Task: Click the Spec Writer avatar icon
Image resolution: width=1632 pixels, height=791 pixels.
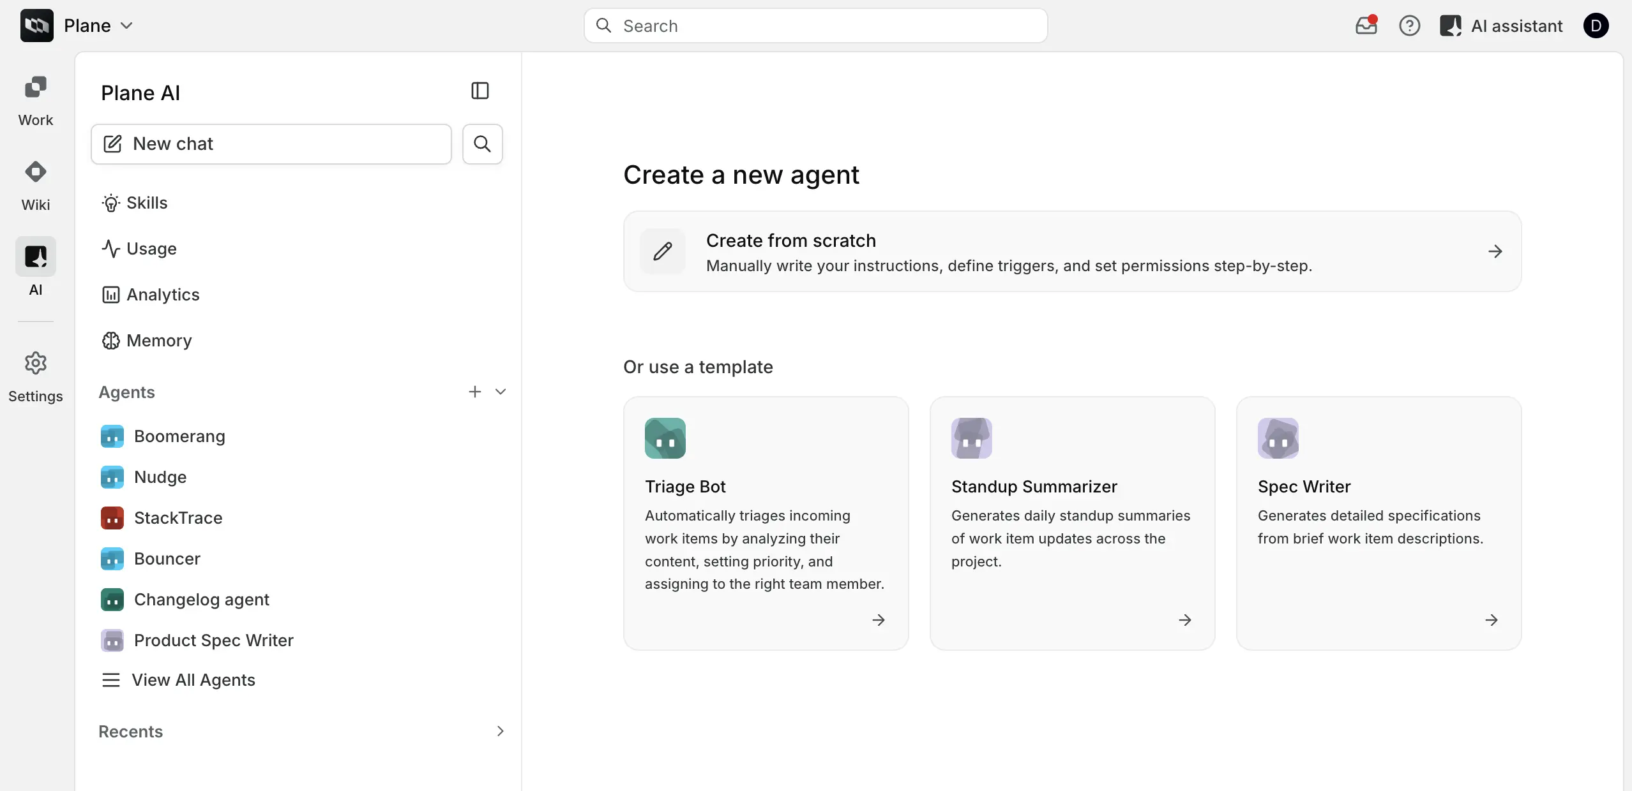Action: (x=1278, y=438)
